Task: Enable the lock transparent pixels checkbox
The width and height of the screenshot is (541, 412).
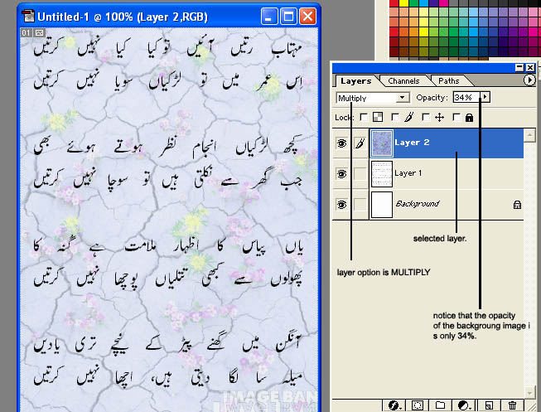Action: [364, 117]
